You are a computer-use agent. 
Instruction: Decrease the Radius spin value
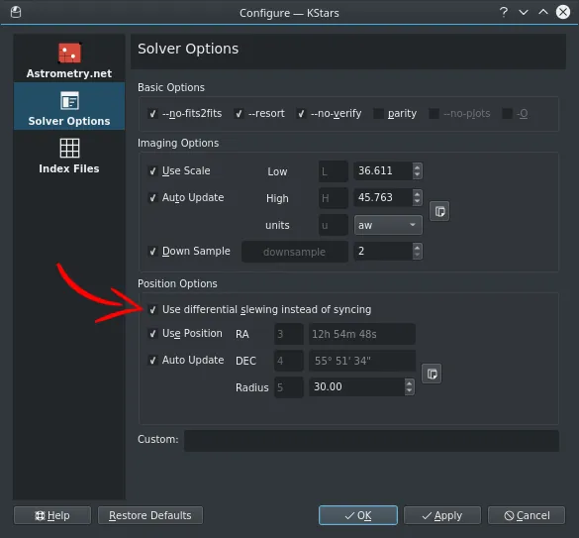coord(409,390)
